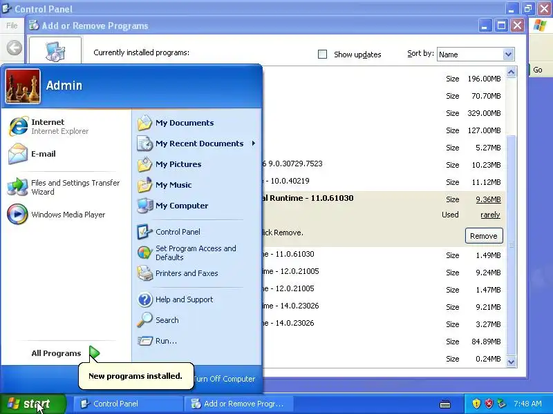553x414 pixels.
Task: Click the Go button in Control Panel
Action: click(538, 70)
